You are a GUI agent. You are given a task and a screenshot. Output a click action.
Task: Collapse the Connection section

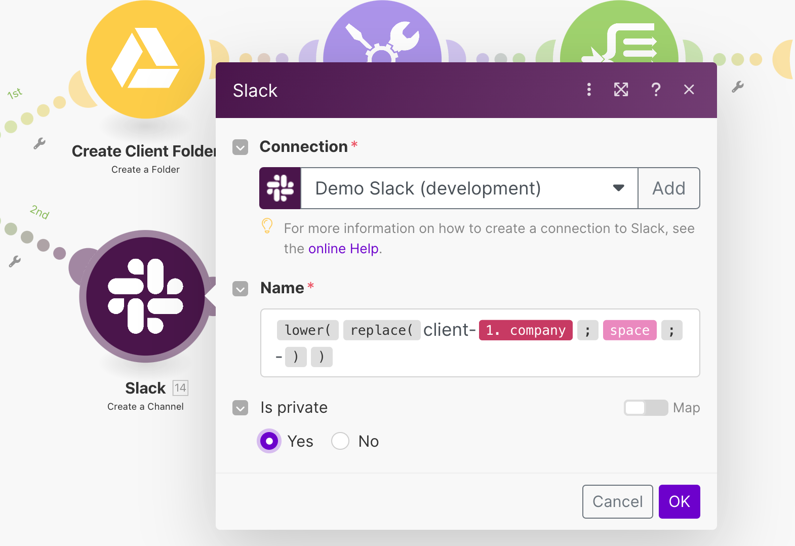point(240,147)
